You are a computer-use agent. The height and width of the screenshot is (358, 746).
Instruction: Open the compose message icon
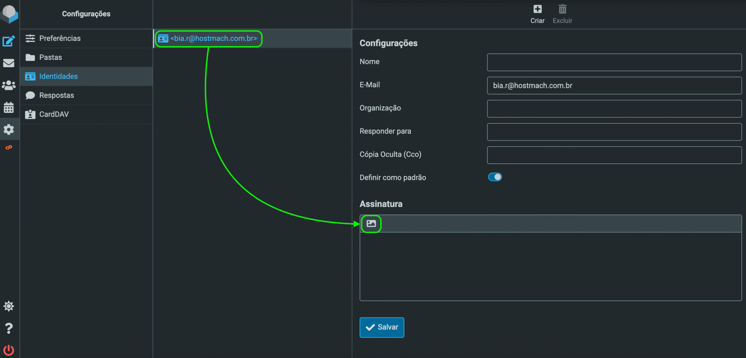click(9, 41)
